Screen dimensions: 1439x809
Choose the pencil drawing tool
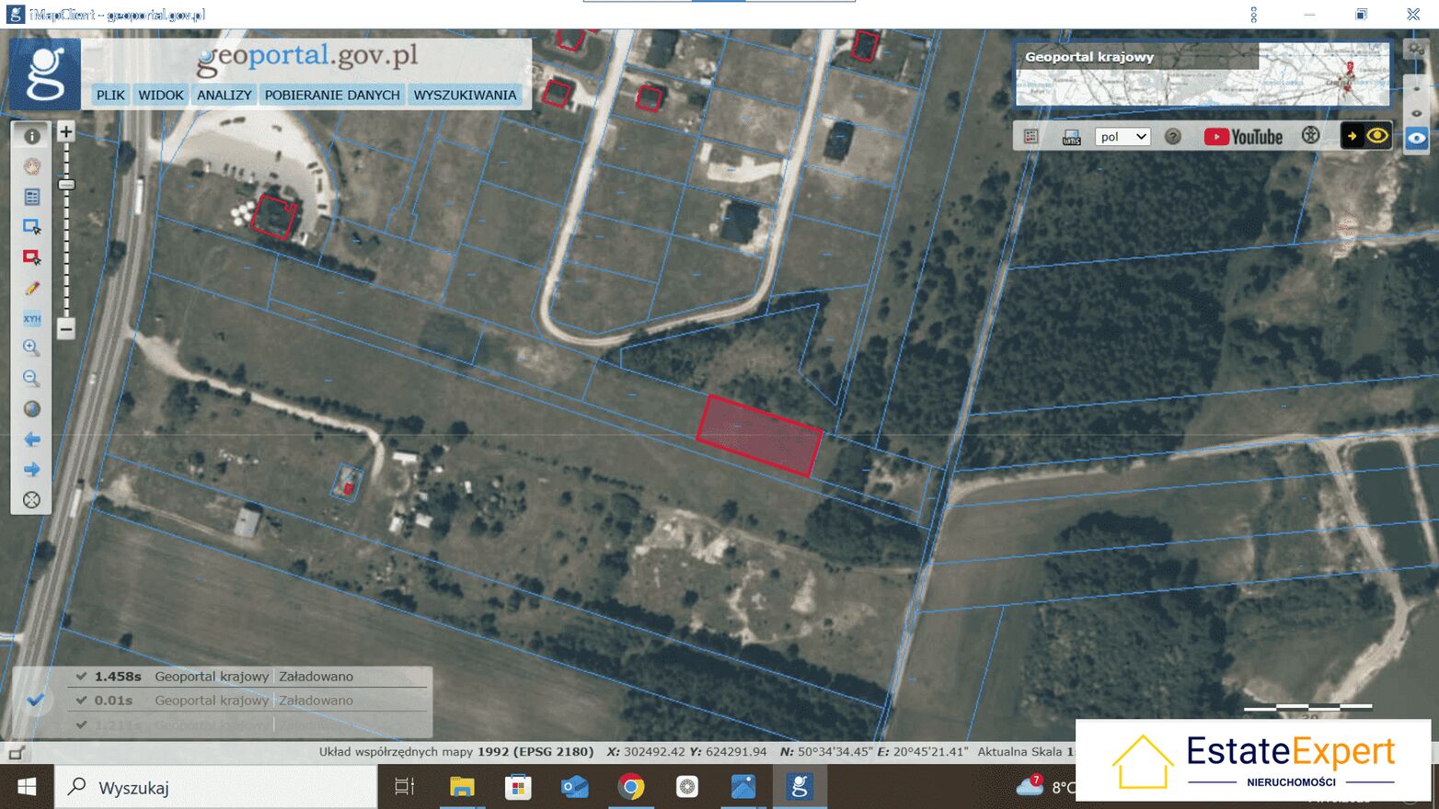(31, 288)
